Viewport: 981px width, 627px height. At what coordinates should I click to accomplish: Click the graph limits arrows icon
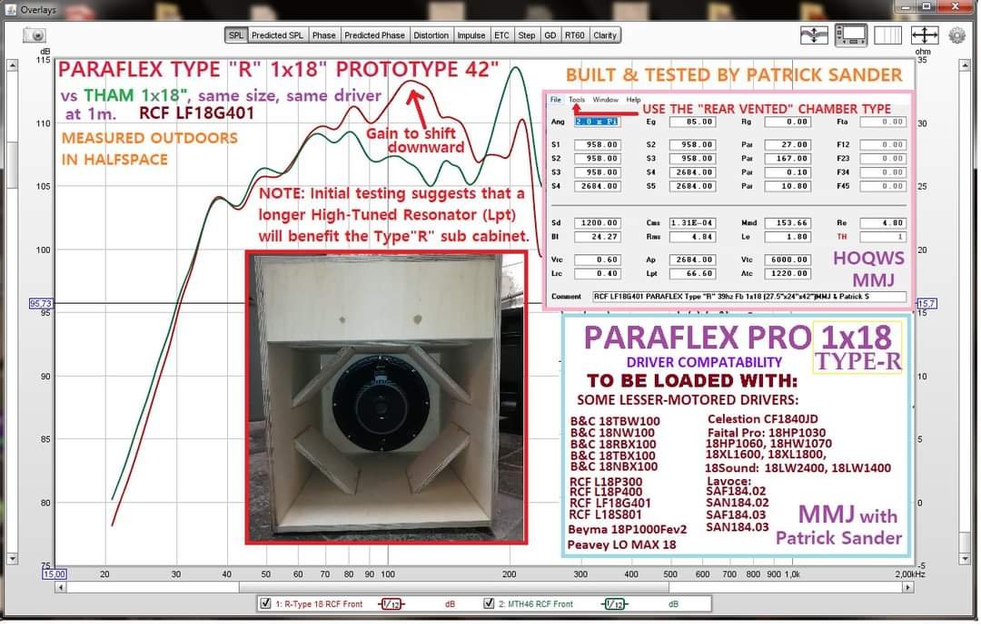coord(925,35)
